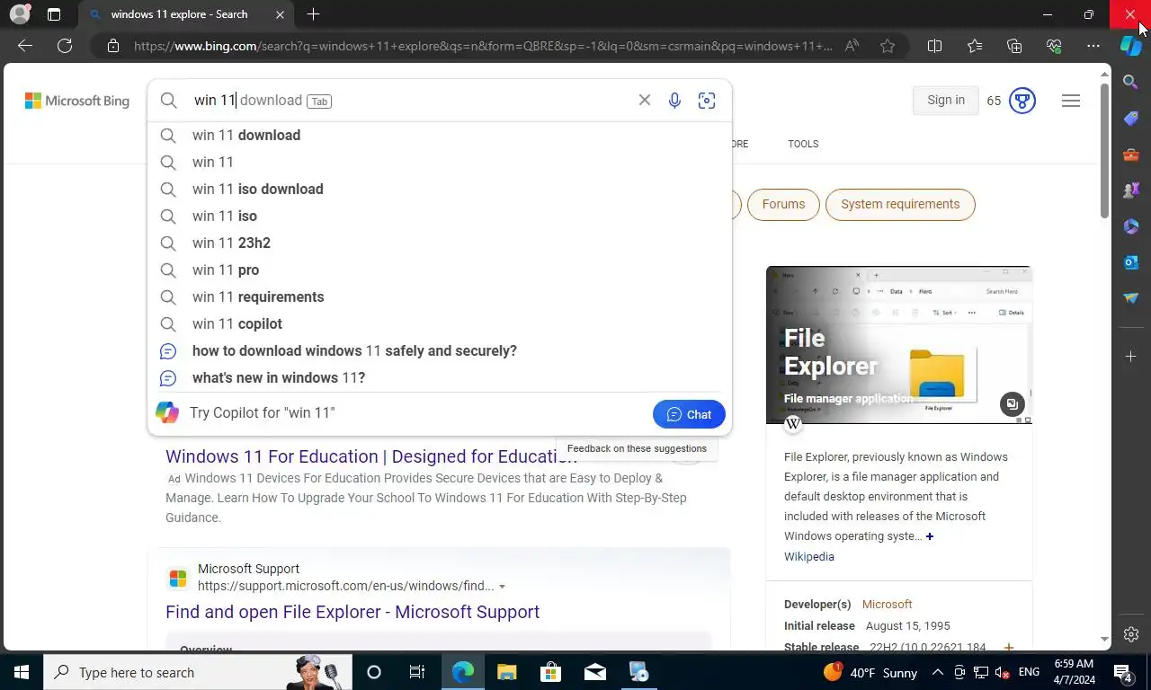Start voice search with microphone icon

[674, 101]
